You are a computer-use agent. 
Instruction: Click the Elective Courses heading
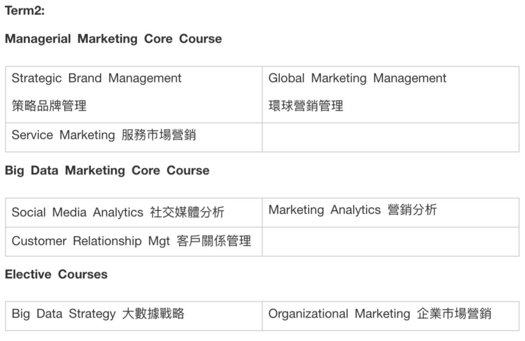click(x=56, y=274)
